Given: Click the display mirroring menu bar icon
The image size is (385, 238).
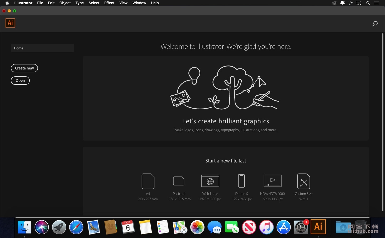Looking at the screenshot, I should tap(359, 3).
